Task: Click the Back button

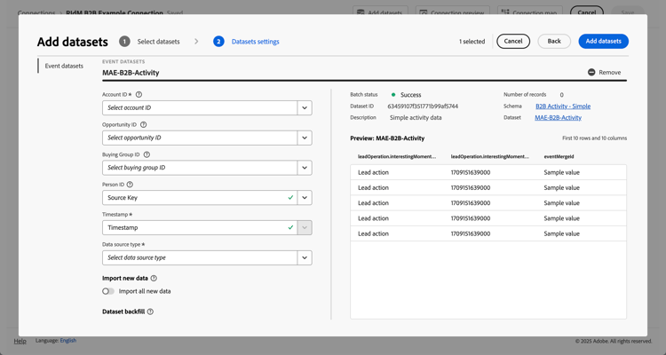Action: (x=553, y=41)
